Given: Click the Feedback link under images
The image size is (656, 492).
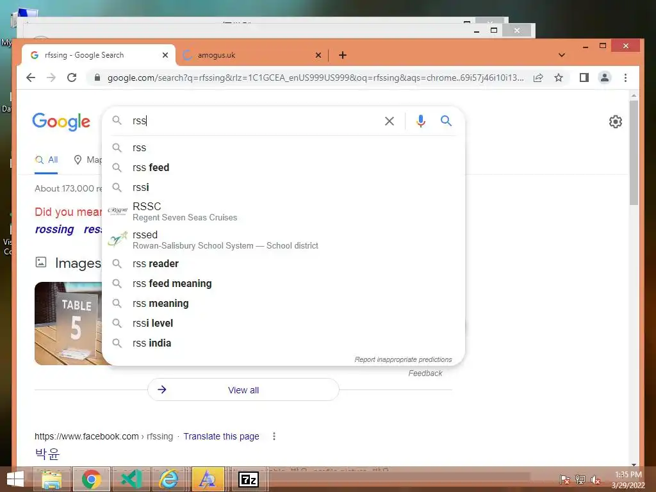Looking at the screenshot, I should (x=425, y=373).
